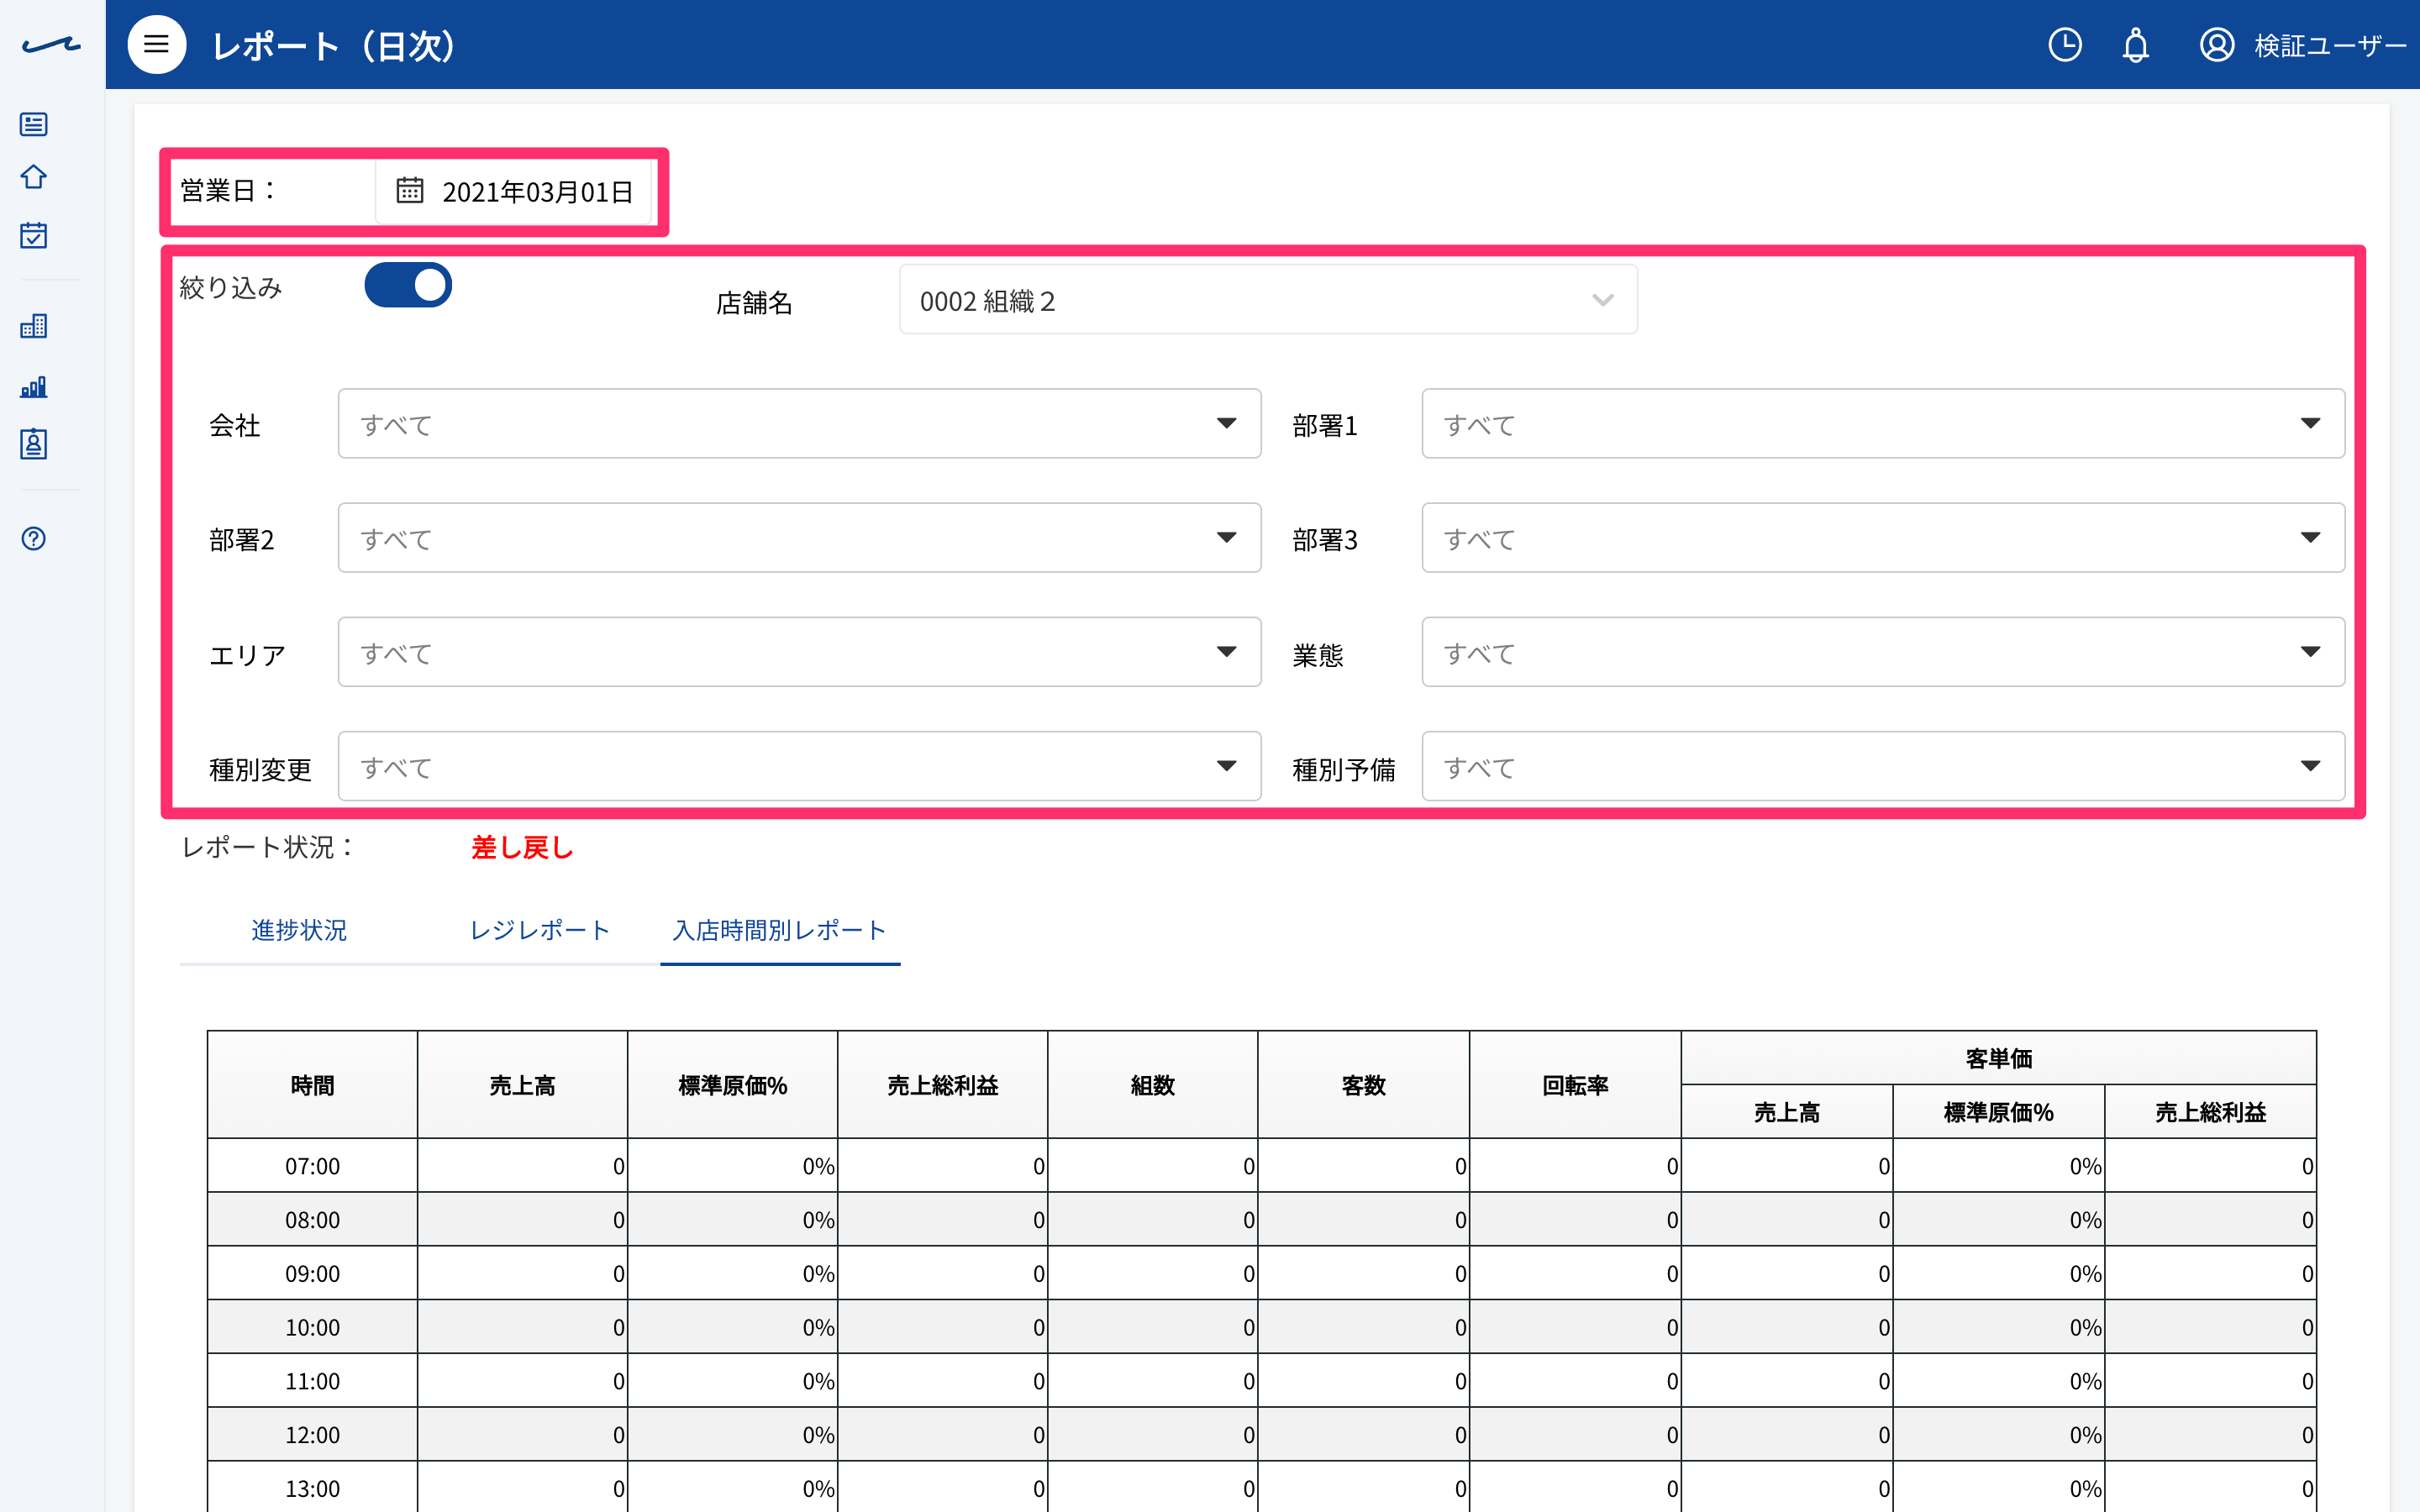
Task: Click the 客数 column header
Action: tap(1363, 1085)
